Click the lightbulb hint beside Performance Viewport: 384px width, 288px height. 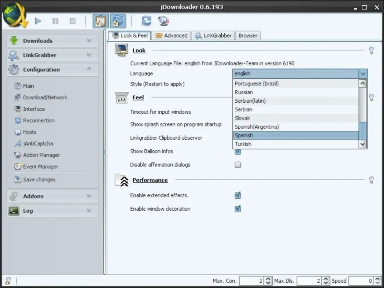click(372, 180)
